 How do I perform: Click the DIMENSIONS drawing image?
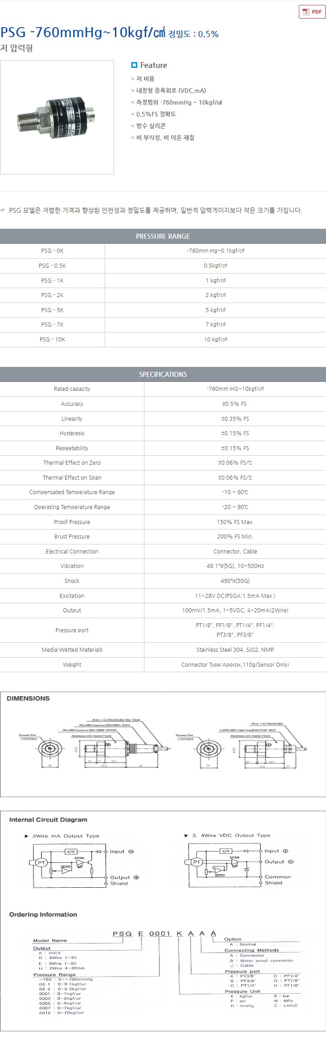163,745
